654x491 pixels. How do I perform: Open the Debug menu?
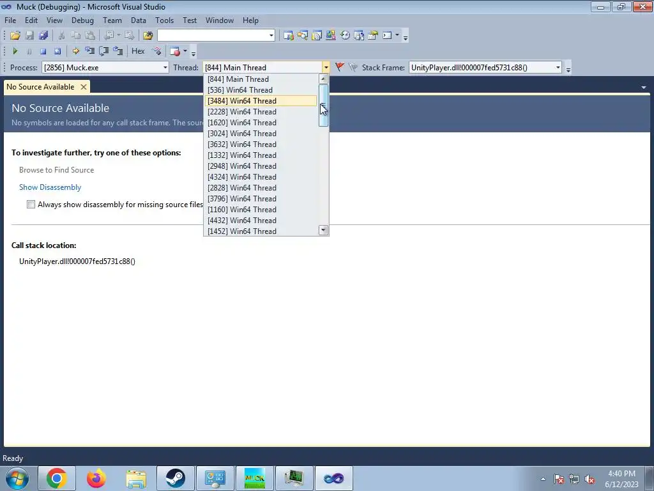coord(82,20)
